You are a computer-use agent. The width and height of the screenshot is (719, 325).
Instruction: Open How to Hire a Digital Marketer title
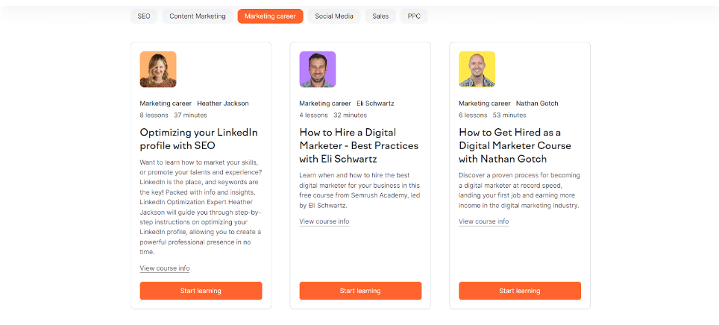pos(359,145)
